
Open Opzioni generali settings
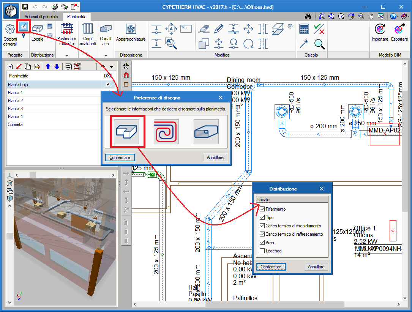(10, 35)
